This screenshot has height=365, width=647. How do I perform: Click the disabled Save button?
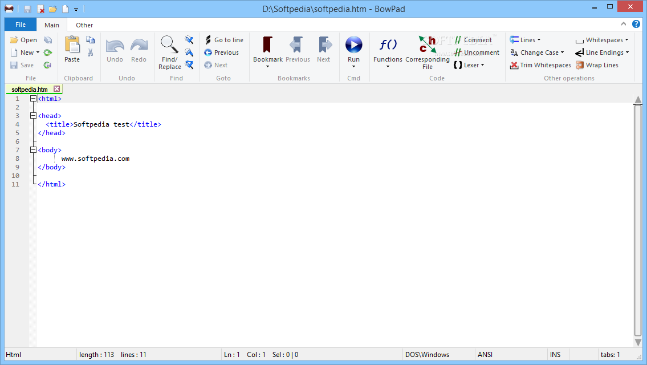(x=22, y=65)
